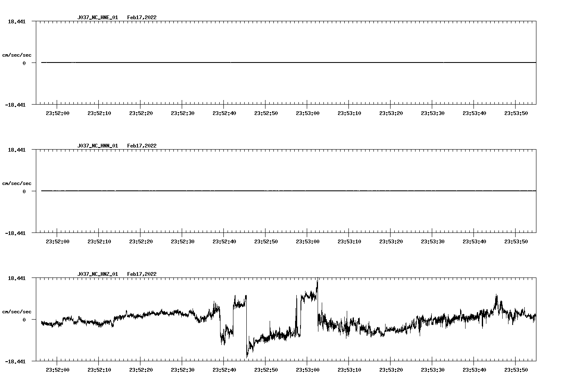Click the 23:53:10 time label under HNZ plot
The width and height of the screenshot is (566, 385).
coord(349,370)
